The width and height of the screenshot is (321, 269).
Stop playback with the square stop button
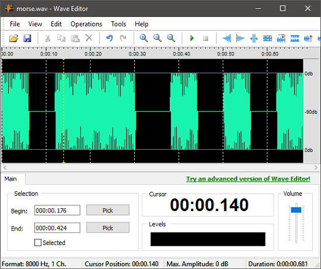pyautogui.click(x=205, y=39)
